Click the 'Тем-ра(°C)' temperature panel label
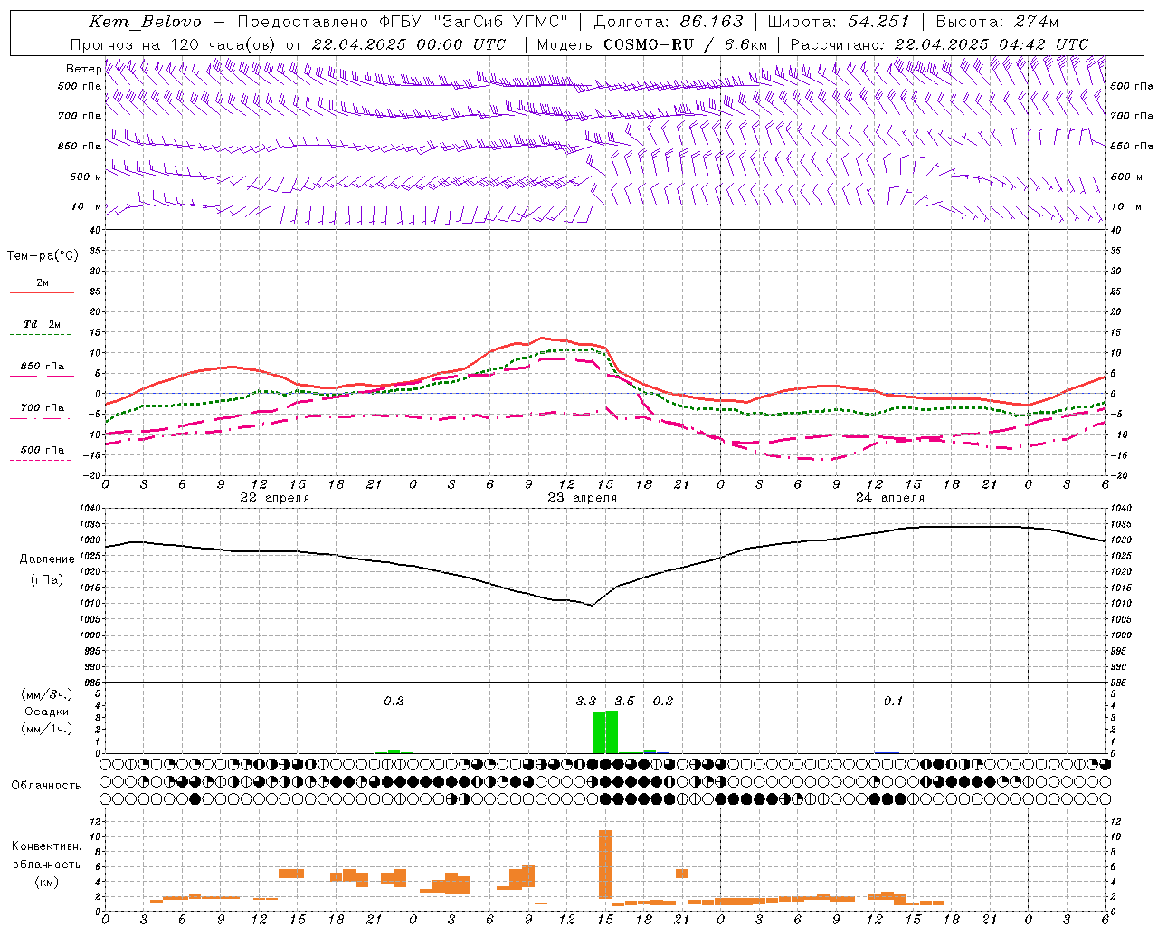This screenshot has height=927, width=1158. 43,256
